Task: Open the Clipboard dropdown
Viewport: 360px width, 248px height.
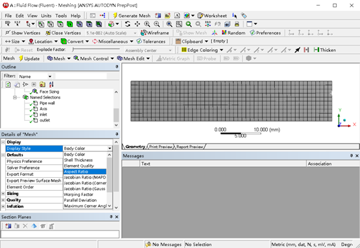Action: pos(192,42)
